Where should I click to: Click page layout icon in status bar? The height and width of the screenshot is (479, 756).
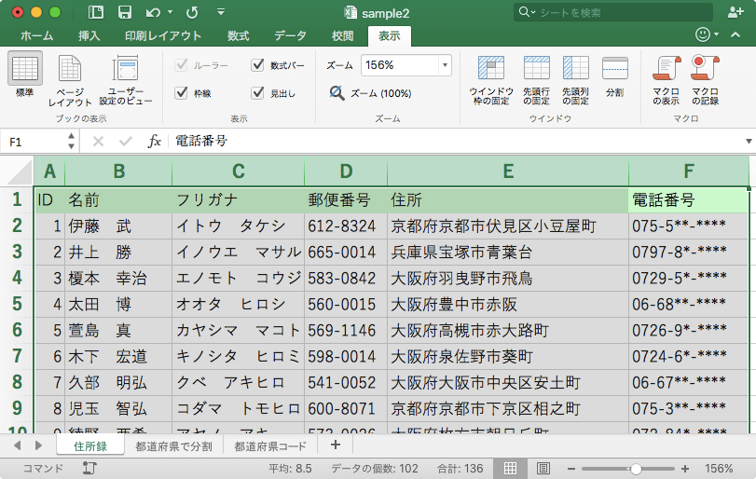543,468
